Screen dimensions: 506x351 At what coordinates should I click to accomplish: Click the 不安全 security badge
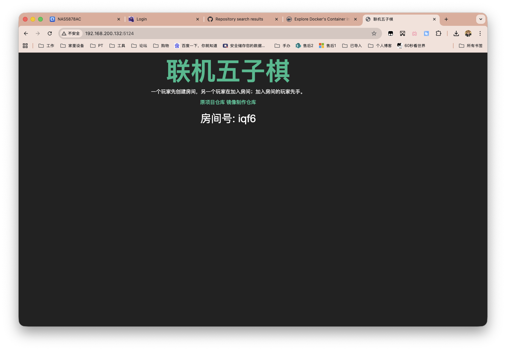(71, 33)
